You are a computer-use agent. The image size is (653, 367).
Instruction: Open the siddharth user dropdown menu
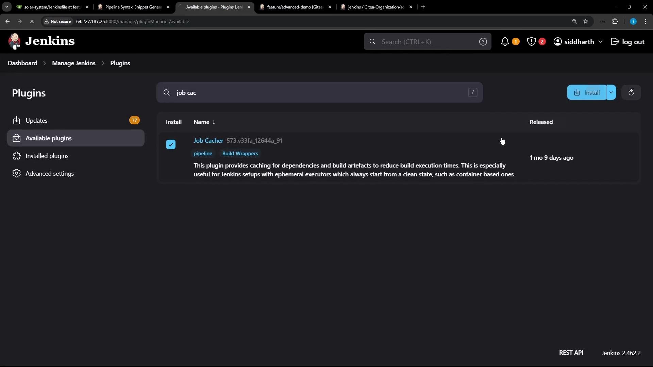[578, 41]
